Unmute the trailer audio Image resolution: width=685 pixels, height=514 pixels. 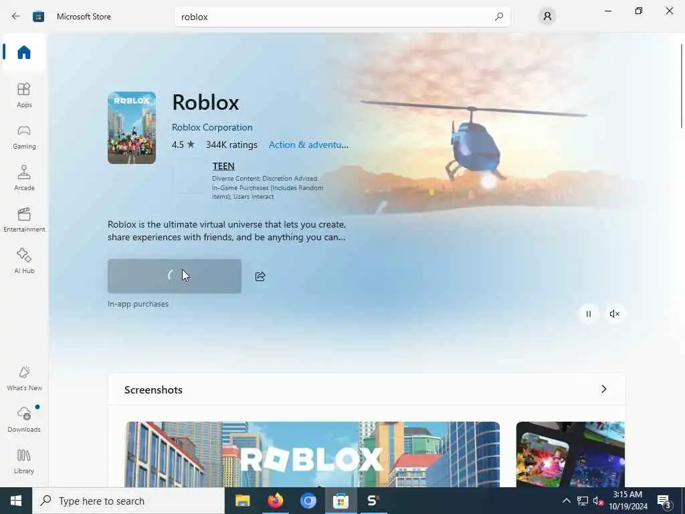click(x=614, y=314)
